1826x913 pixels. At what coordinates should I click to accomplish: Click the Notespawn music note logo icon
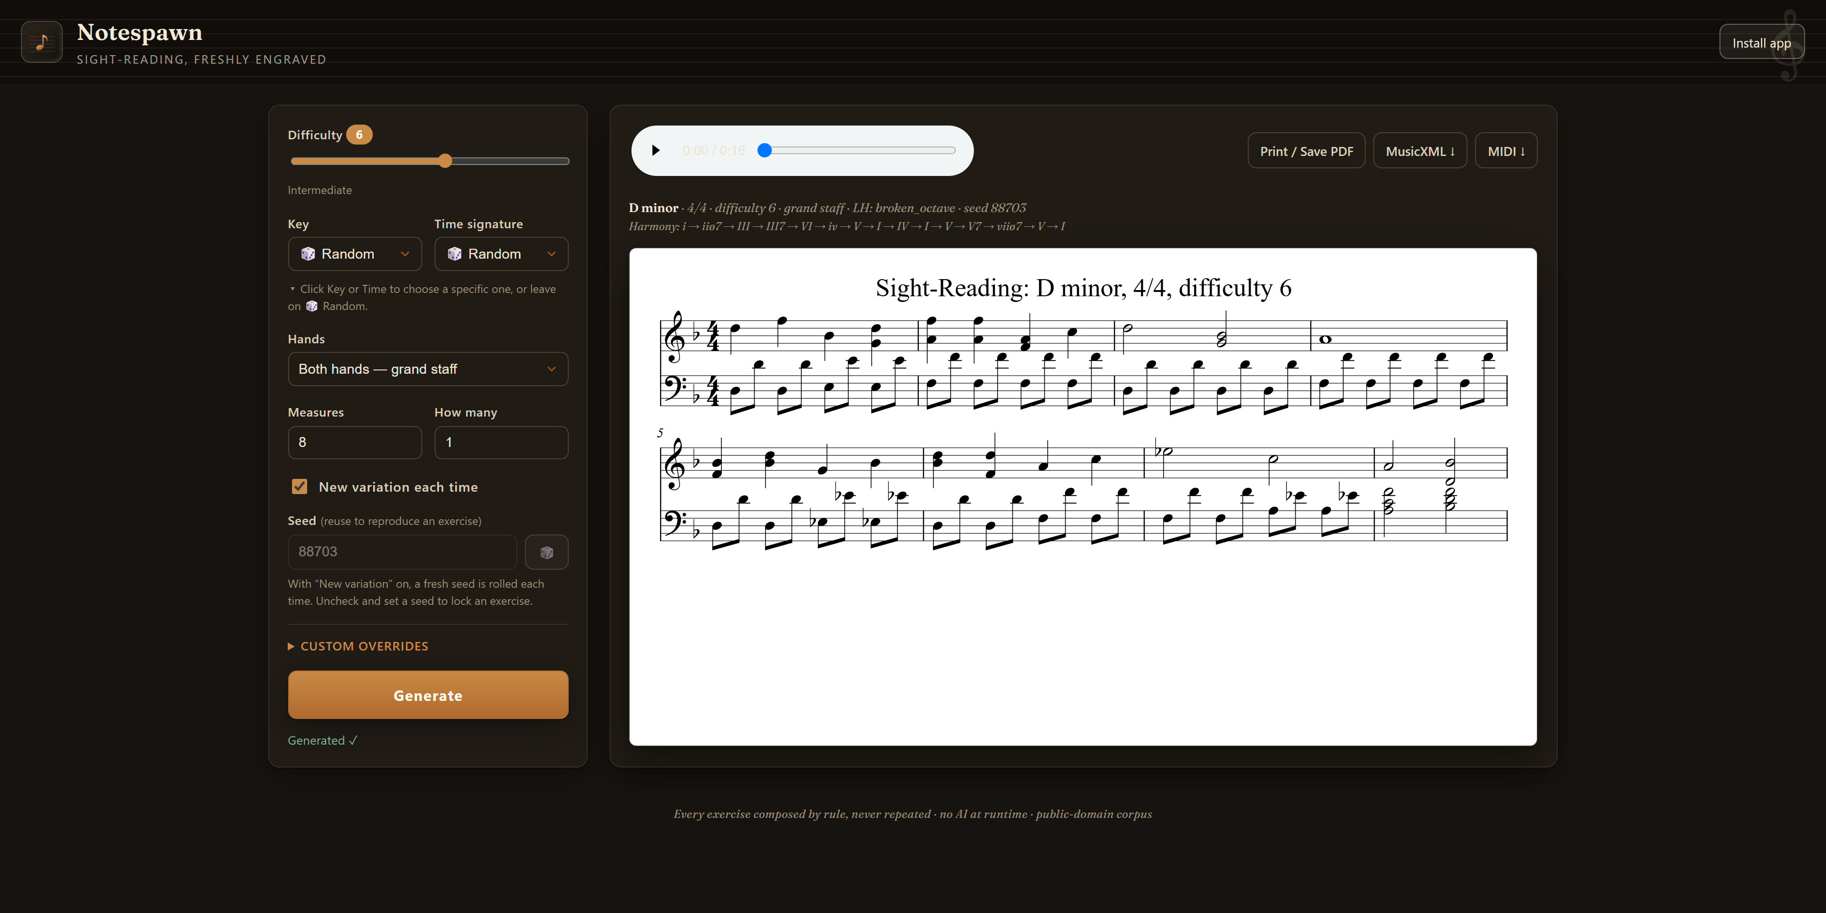click(42, 42)
